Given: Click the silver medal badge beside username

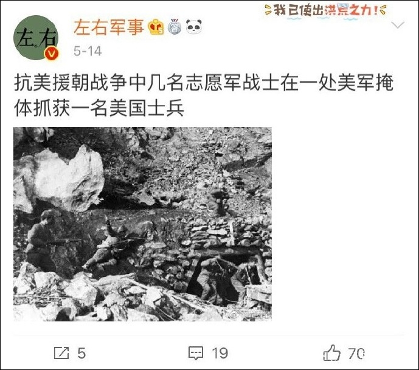Looking at the screenshot, I should pyautogui.click(x=175, y=27).
